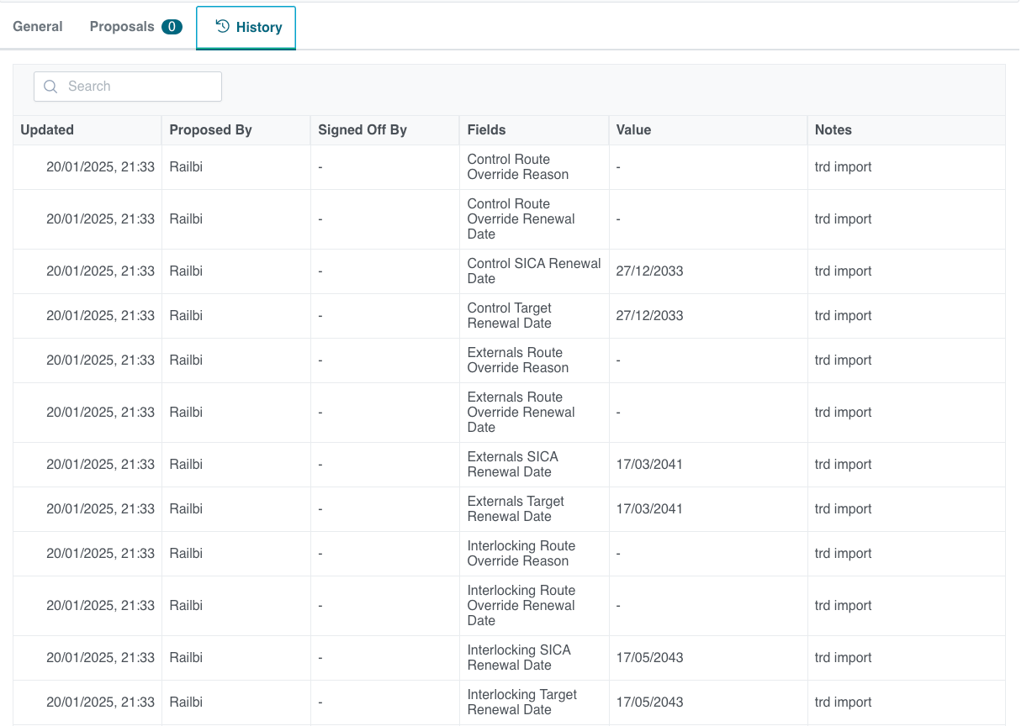Click the Control Target Renewal Date value 27/12/2033
The width and height of the screenshot is (1032, 726).
click(648, 316)
